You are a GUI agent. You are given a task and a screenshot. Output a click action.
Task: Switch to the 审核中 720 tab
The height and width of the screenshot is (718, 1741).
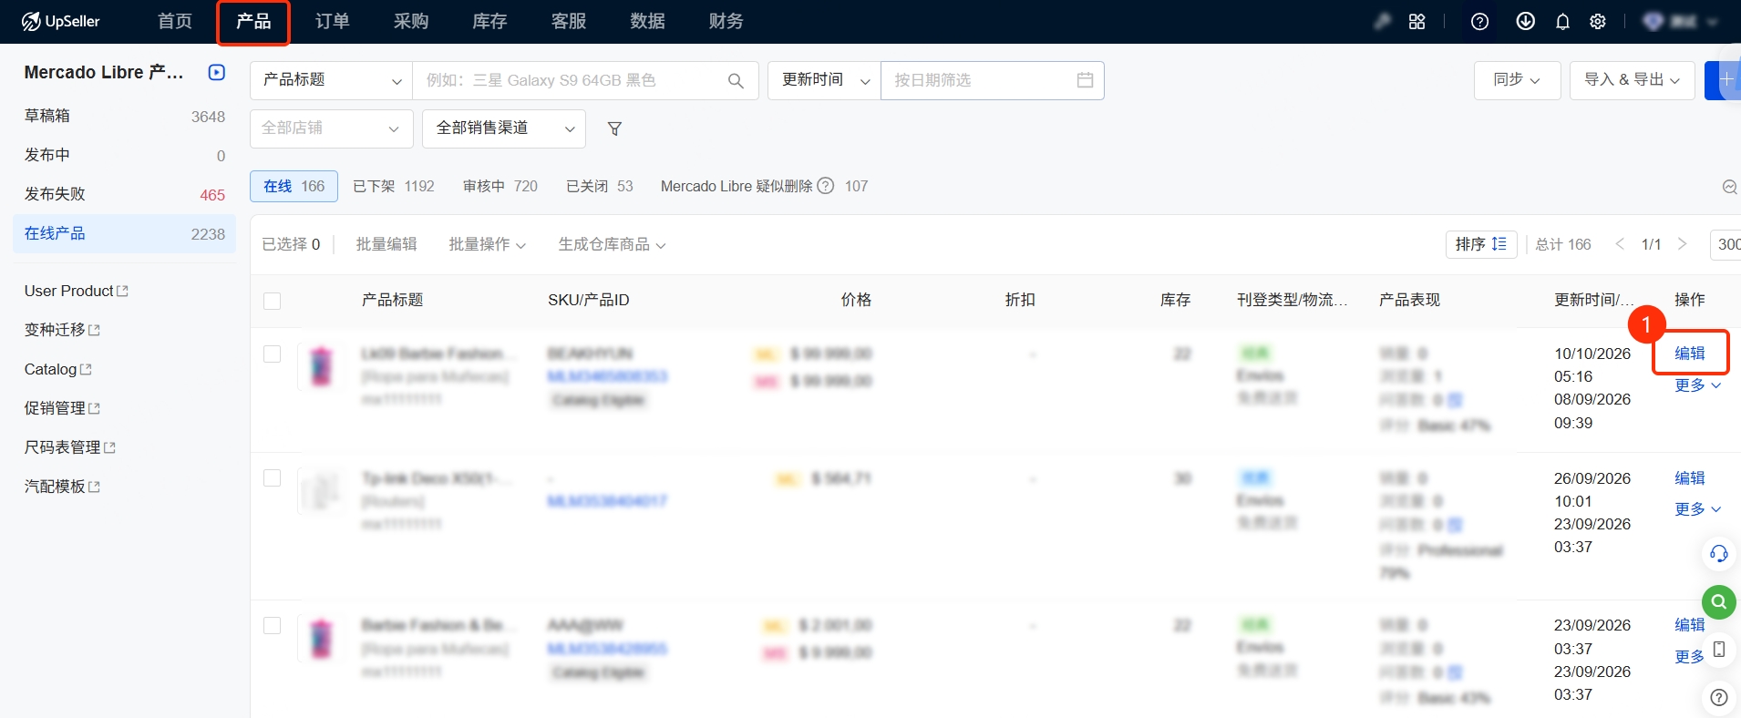click(500, 186)
